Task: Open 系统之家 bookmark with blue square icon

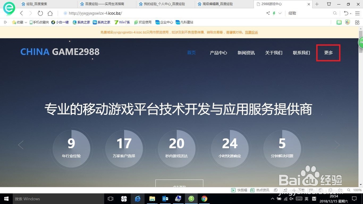Action: (x=101, y=22)
